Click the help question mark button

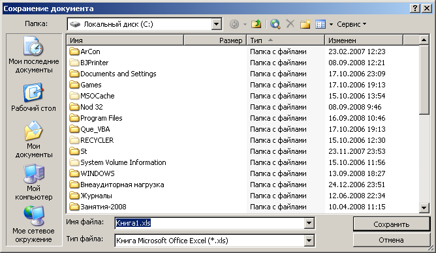click(x=414, y=8)
